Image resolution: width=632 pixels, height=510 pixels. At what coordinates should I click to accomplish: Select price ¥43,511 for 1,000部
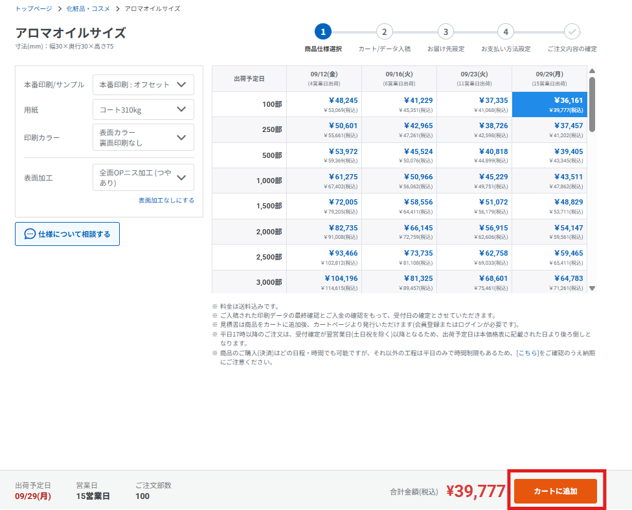tap(549, 181)
